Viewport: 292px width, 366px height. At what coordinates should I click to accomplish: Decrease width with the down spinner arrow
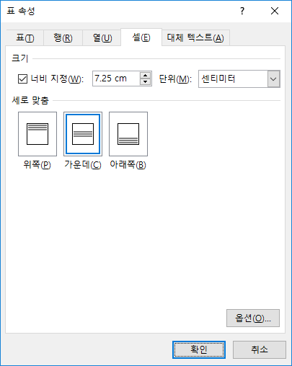145,82
